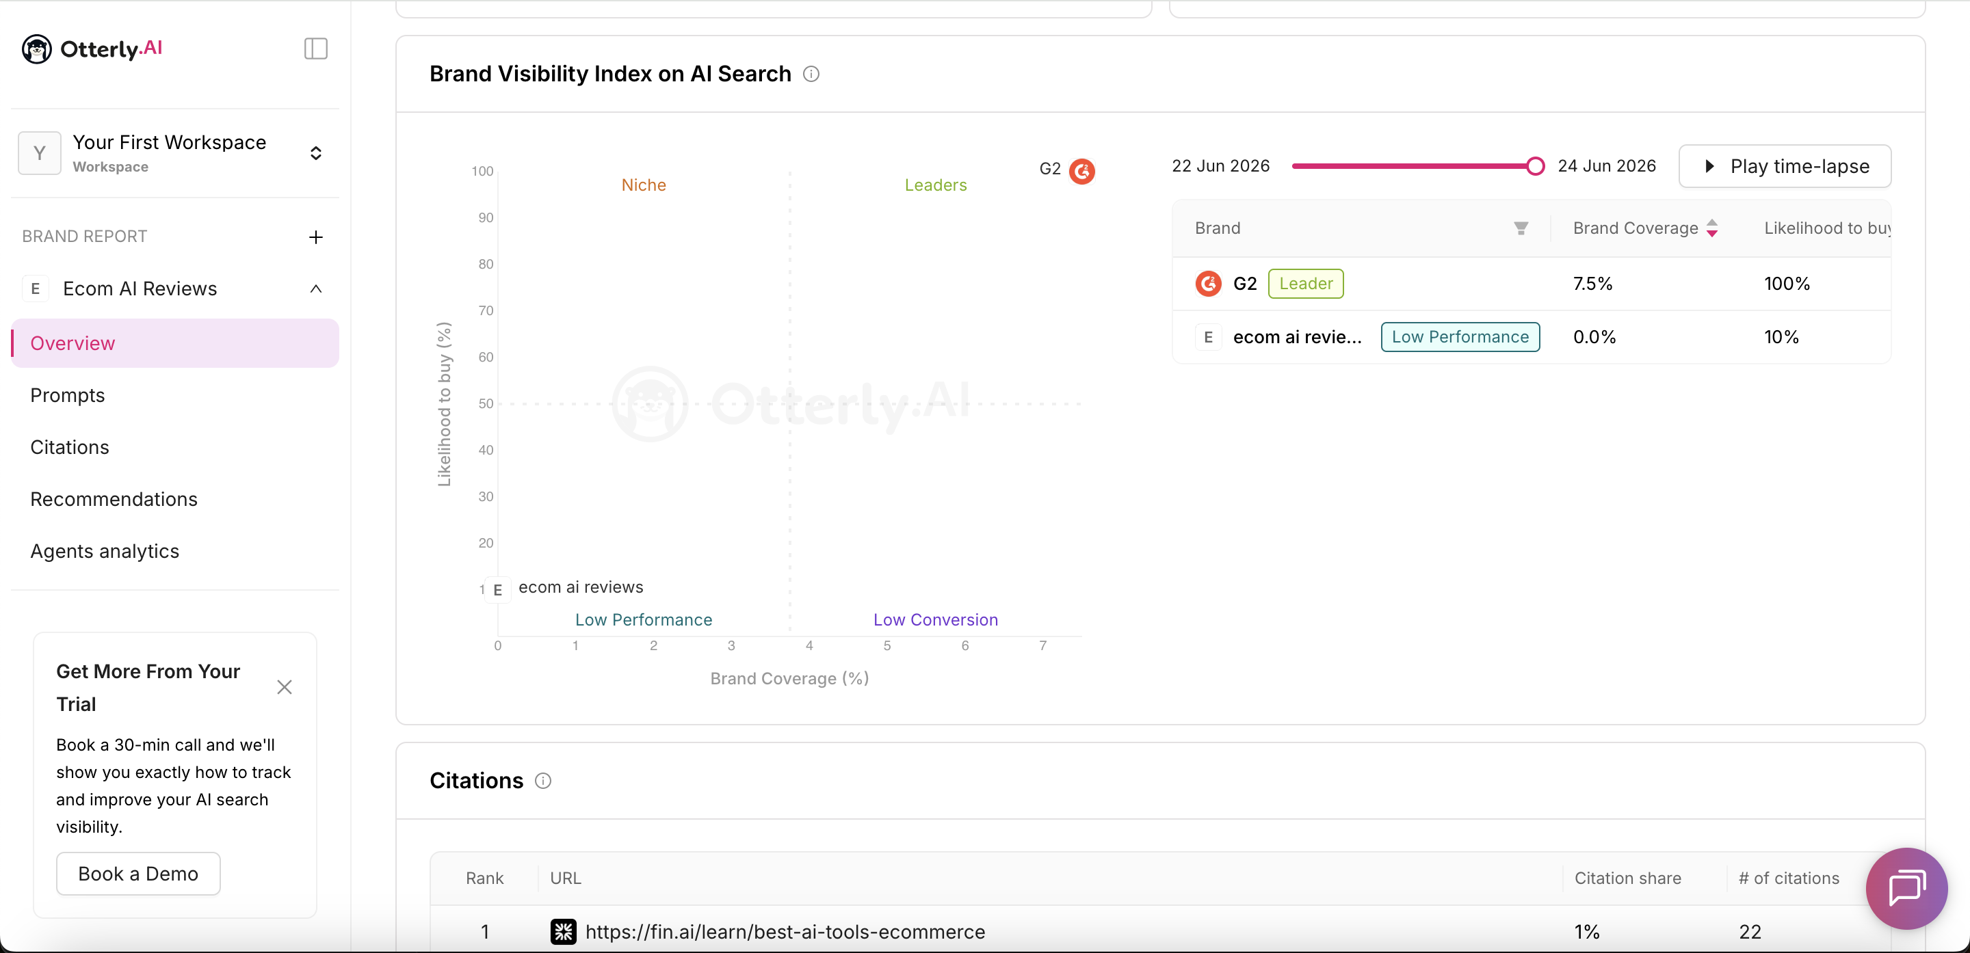Viewport: 1970px width, 953px height.
Task: Collapse the sidebar panel icon
Action: click(x=316, y=49)
